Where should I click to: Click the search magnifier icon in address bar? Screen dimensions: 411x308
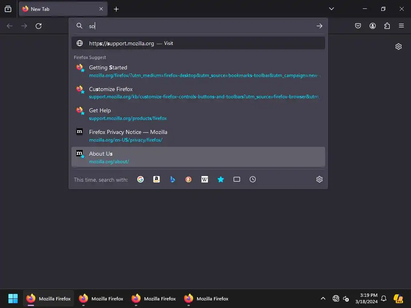click(79, 26)
